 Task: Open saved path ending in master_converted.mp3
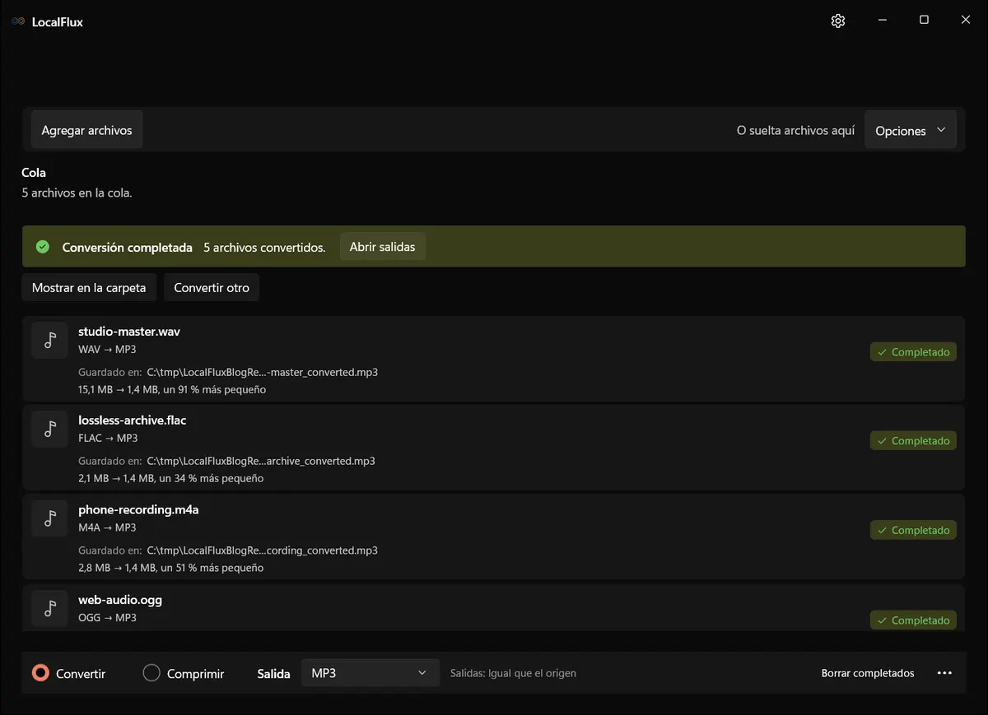click(x=263, y=372)
